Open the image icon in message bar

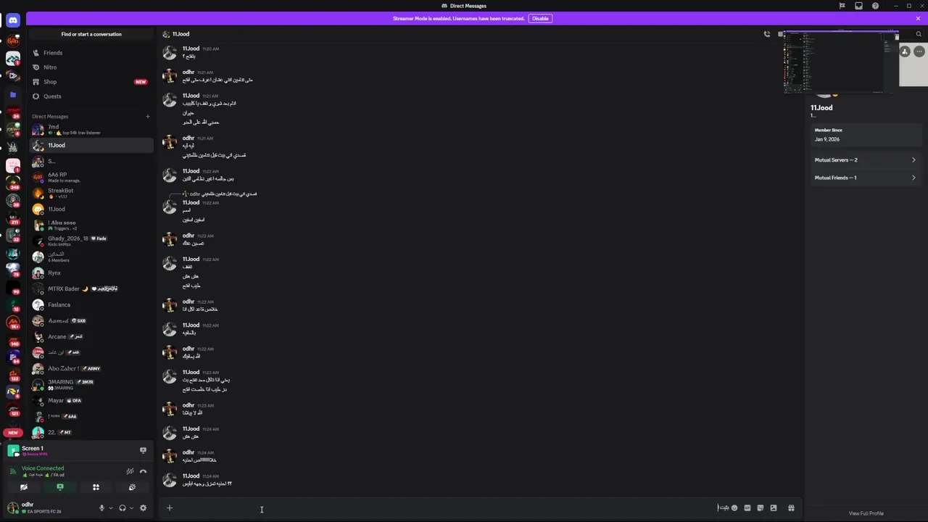click(x=774, y=507)
